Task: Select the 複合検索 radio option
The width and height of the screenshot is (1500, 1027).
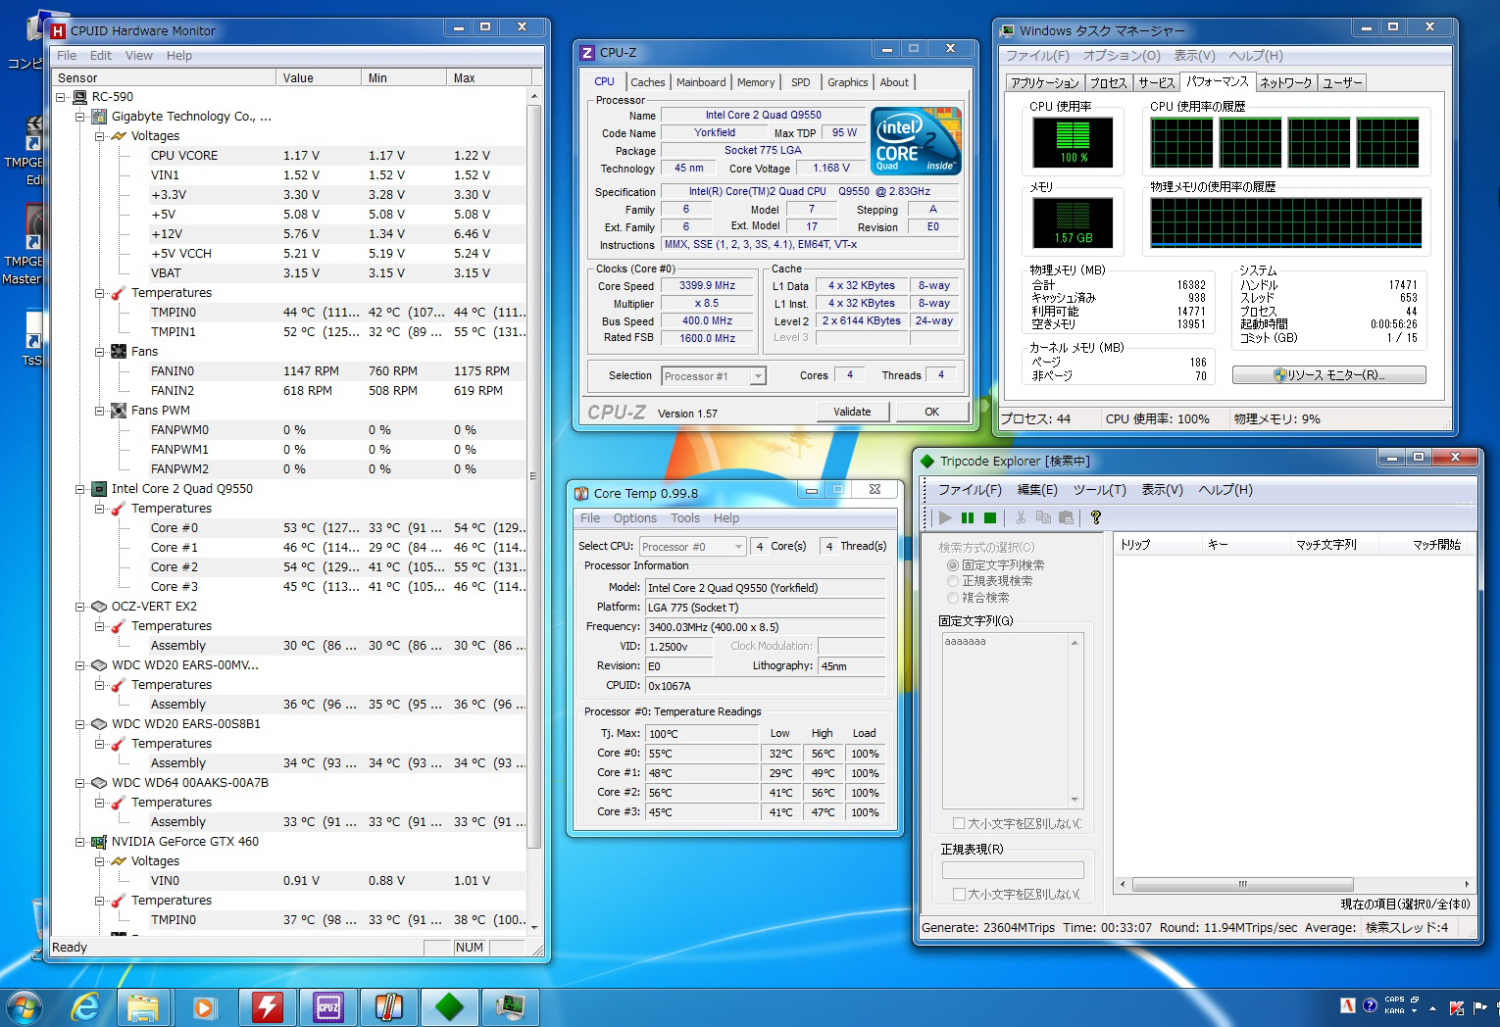Action: point(952,597)
